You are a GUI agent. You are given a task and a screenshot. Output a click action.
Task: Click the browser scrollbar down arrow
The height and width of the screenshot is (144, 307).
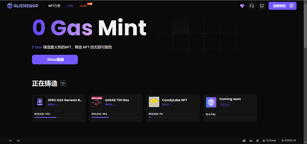305,142
